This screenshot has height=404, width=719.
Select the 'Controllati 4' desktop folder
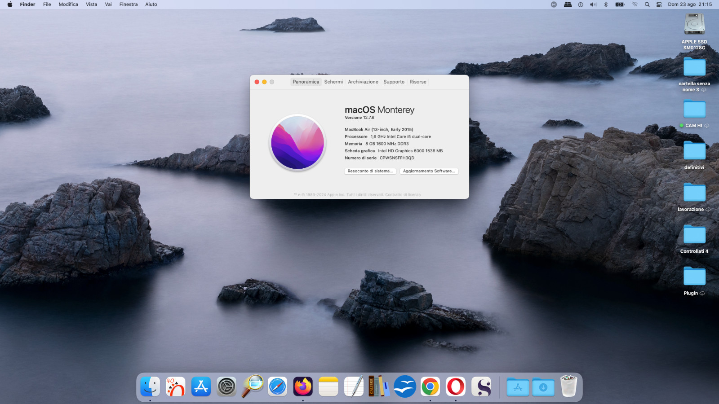694,235
